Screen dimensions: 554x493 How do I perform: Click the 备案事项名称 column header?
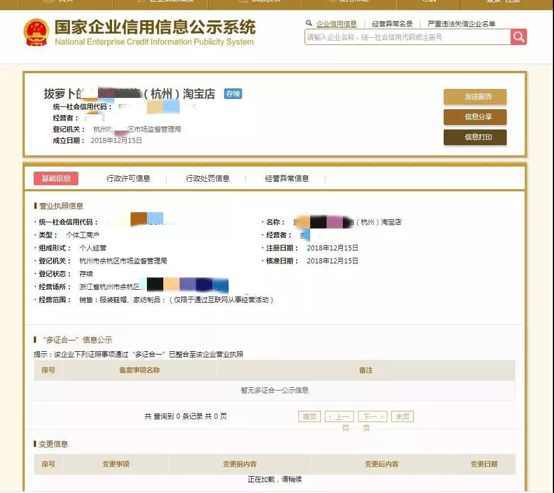(140, 370)
